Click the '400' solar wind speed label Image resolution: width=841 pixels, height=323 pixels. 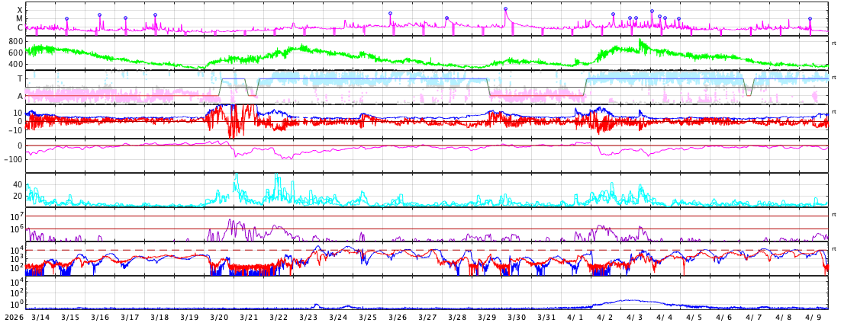pyautogui.click(x=15, y=64)
